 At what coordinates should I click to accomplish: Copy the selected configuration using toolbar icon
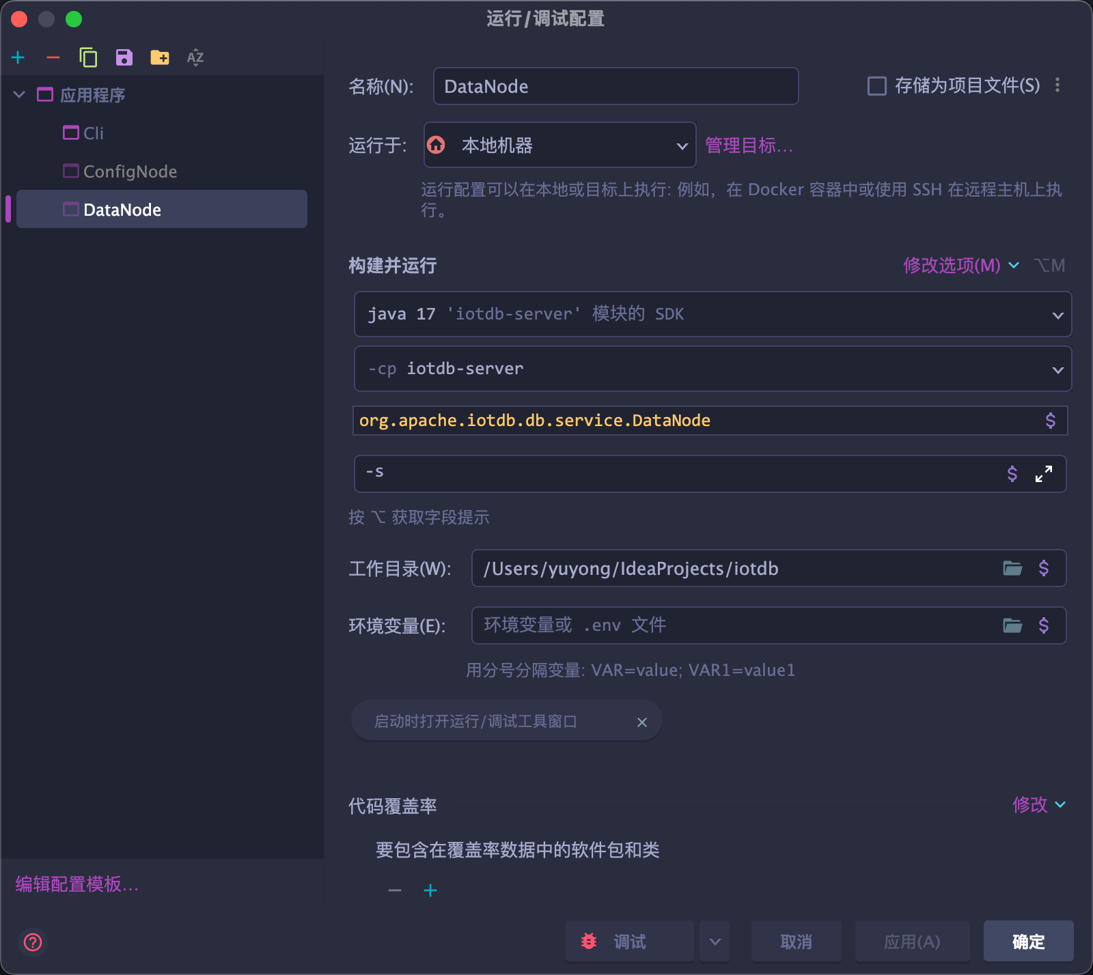click(x=88, y=57)
